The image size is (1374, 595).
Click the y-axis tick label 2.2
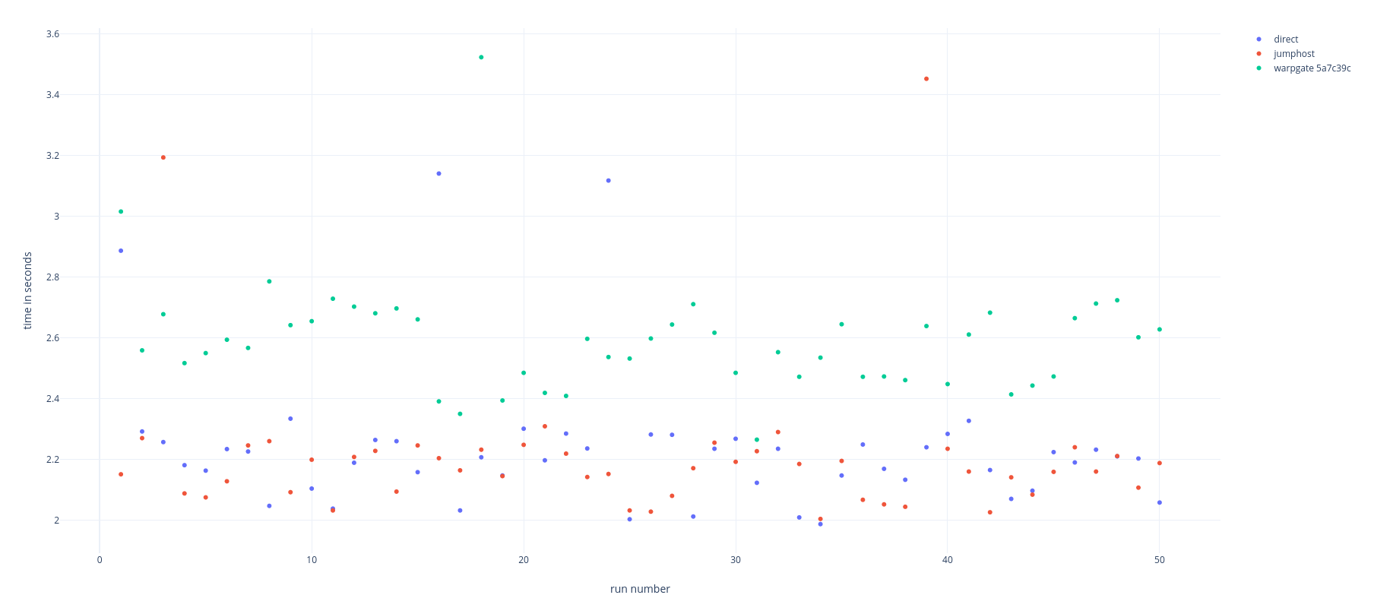(x=52, y=460)
